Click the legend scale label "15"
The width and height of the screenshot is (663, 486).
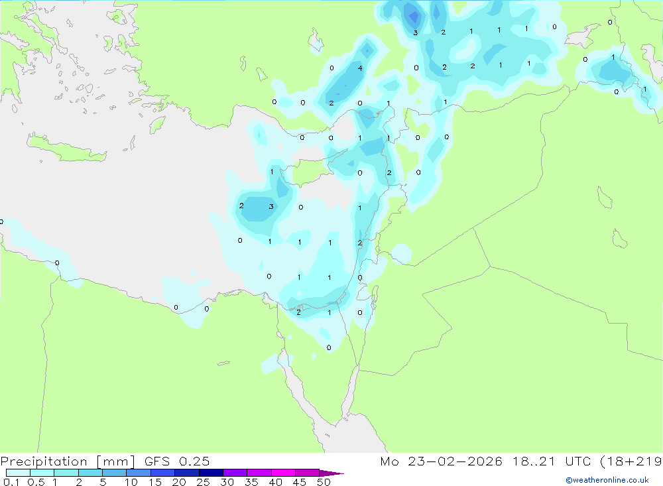coord(155,482)
